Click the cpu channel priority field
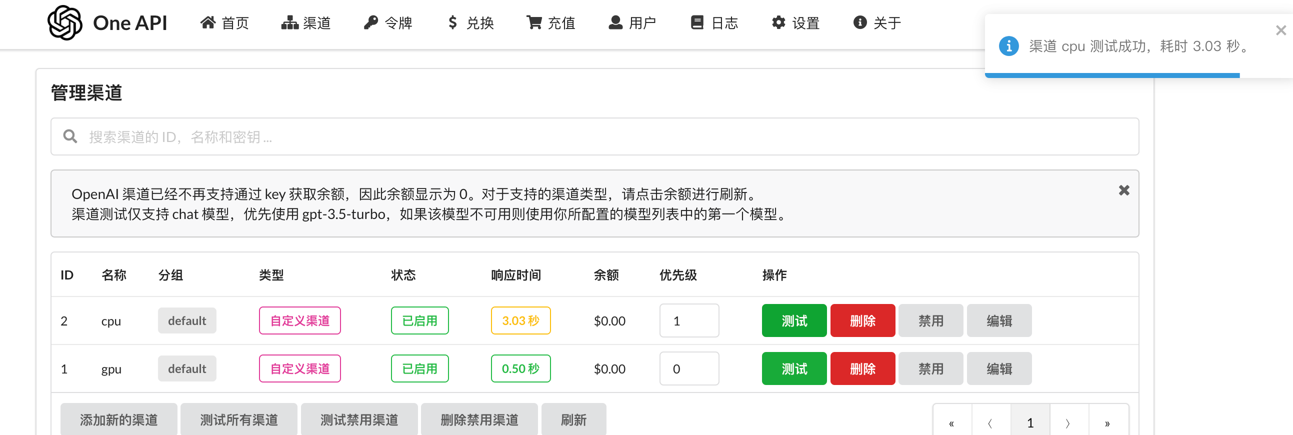The image size is (1293, 435). point(688,320)
